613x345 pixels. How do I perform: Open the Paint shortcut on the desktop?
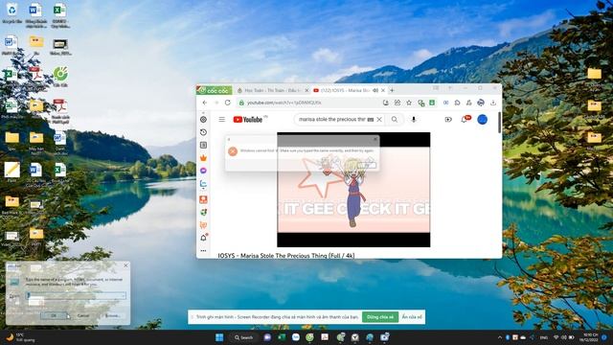[x=11, y=172]
